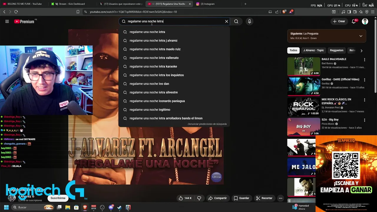Open Brave Shields lion icon
The image size is (377, 212).
pos(284,12)
